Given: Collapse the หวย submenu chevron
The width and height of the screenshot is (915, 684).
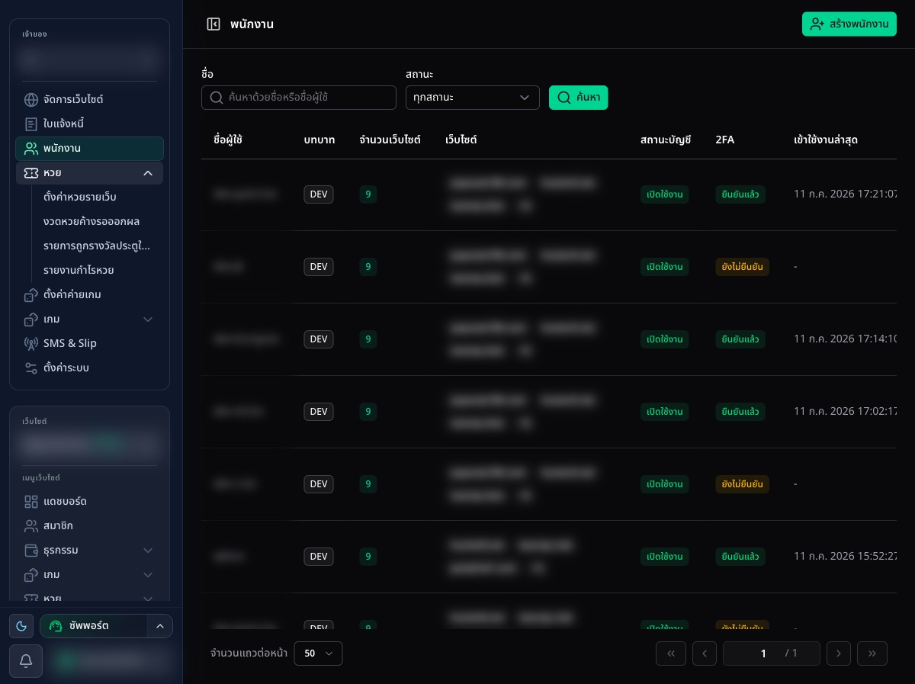Looking at the screenshot, I should pyautogui.click(x=148, y=173).
